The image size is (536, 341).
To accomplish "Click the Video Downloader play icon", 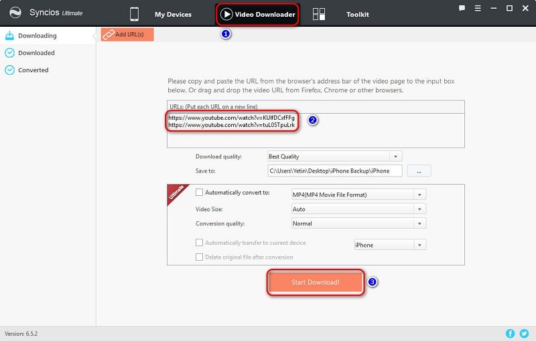I will 226,14.
